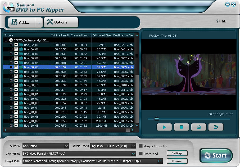Click the Target Path input field
The width and height of the screenshot is (240, 167).
tap(90, 161)
